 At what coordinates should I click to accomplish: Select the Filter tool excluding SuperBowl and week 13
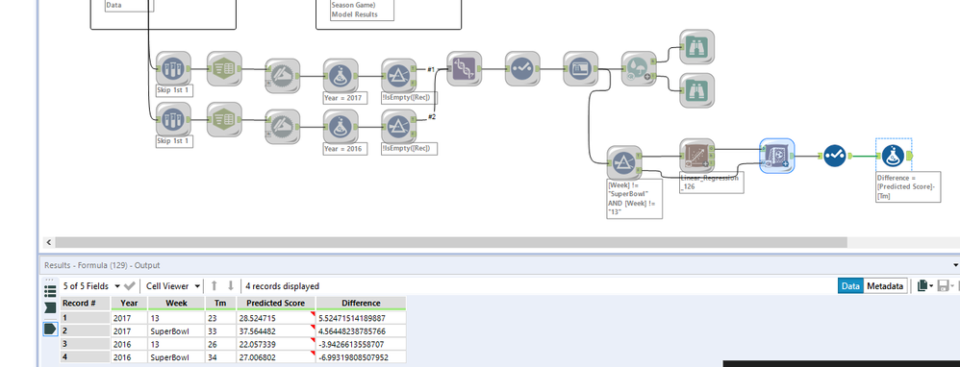(624, 162)
